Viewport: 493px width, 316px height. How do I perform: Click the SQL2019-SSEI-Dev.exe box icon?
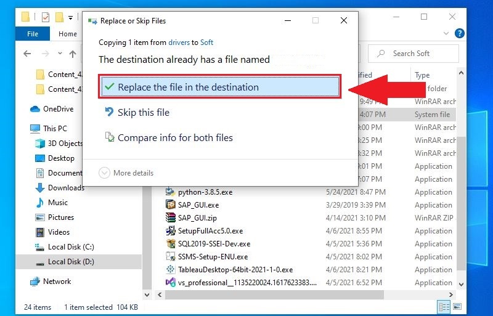[x=171, y=243]
